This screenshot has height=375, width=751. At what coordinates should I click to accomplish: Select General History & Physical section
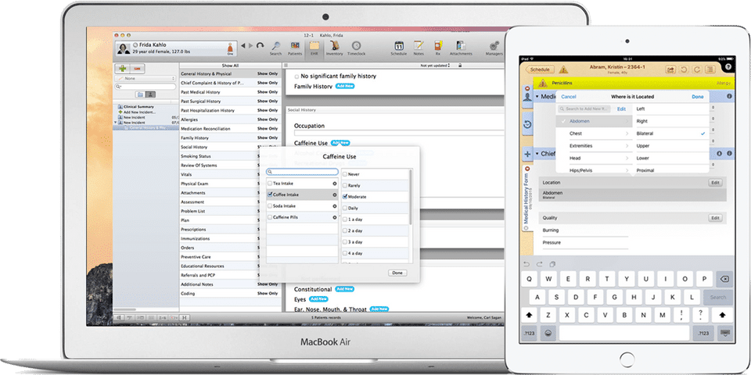[230, 74]
